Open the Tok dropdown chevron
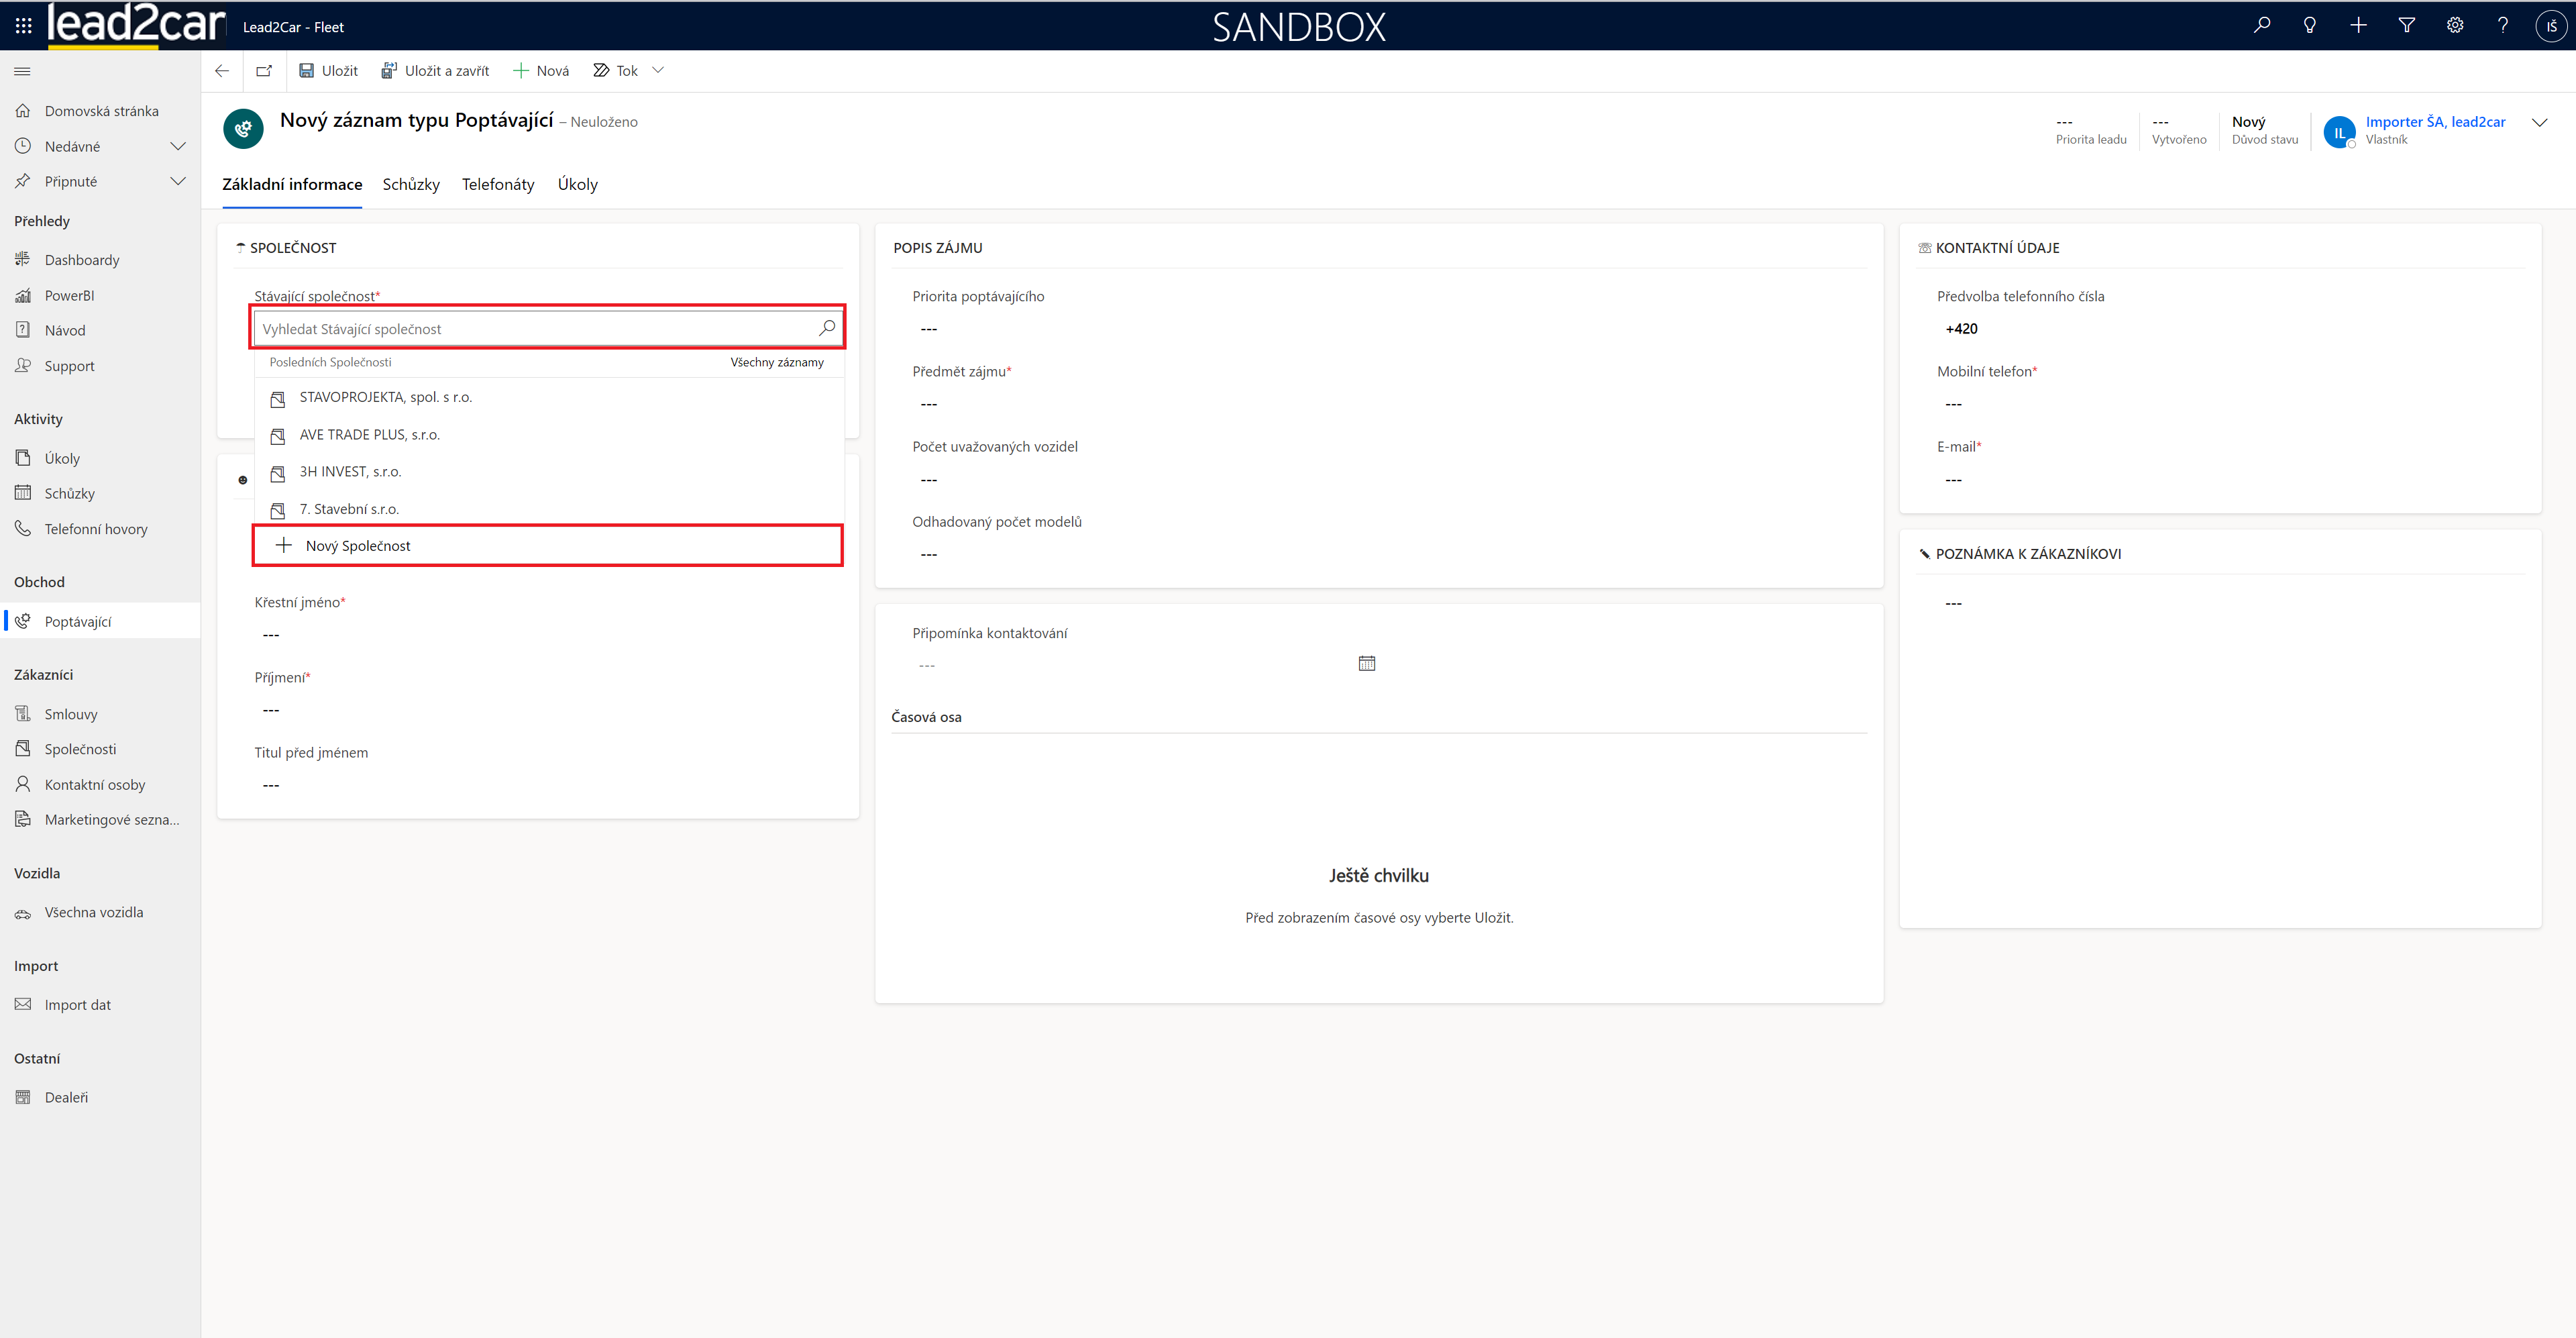2576x1338 pixels. 658,70
